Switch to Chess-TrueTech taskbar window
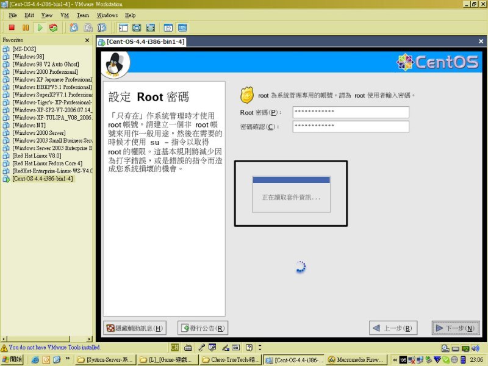 tap(231, 360)
